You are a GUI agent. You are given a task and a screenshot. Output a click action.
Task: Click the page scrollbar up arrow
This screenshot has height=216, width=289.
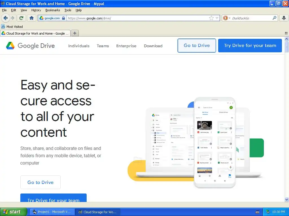[x=286, y=39]
